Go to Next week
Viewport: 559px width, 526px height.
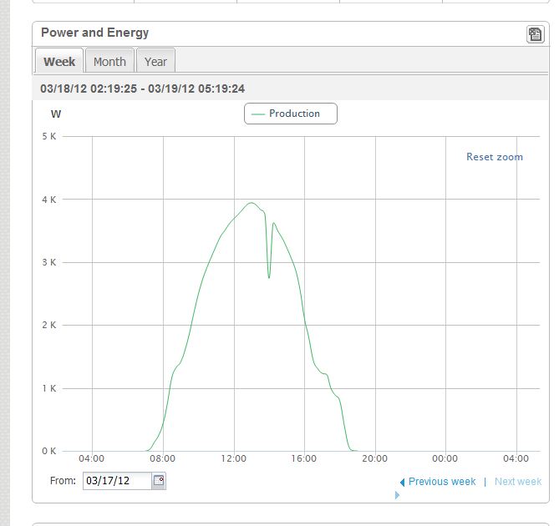[x=518, y=482]
